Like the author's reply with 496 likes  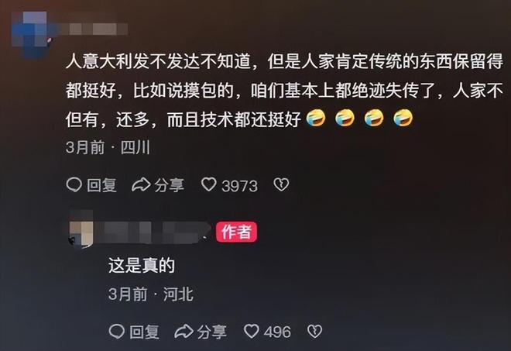pyautogui.click(x=252, y=331)
